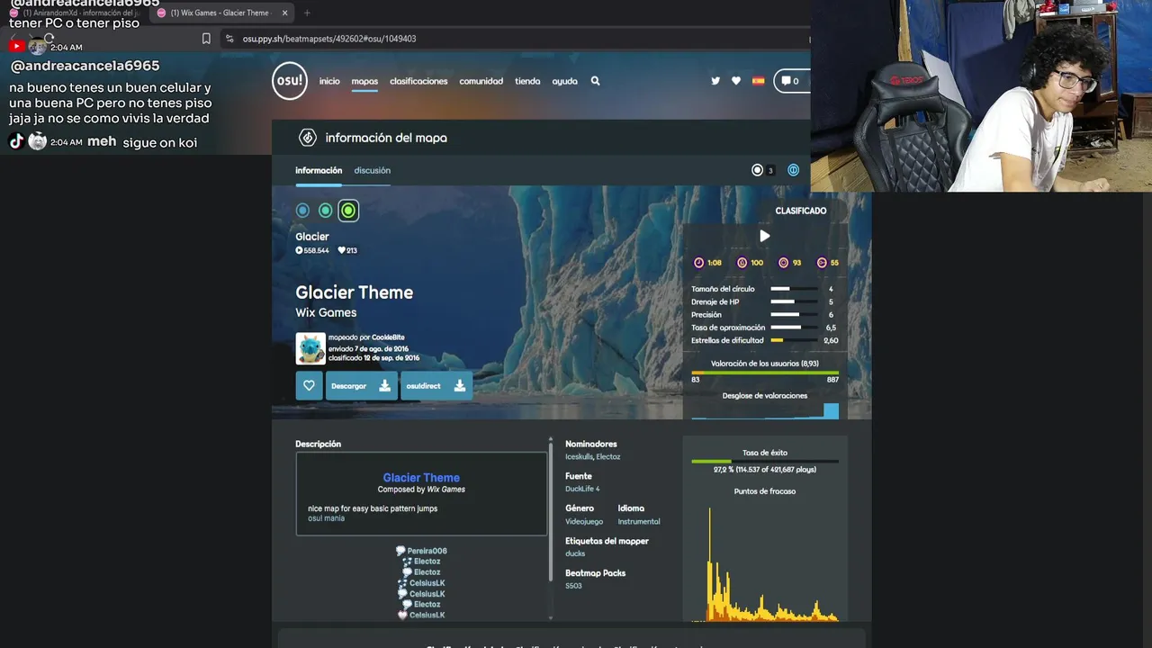The width and height of the screenshot is (1152, 648).
Task: Click the fail points chart
Action: (x=765, y=562)
